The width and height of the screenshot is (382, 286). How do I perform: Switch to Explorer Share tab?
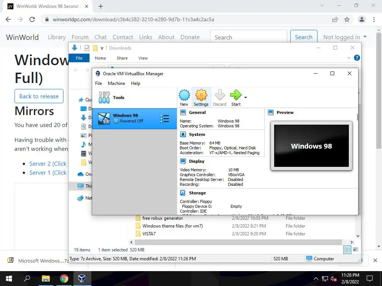coord(122,58)
